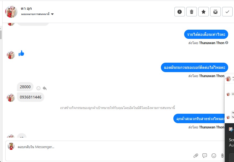Mark the conversation as spam using the exclamation icon

[179, 12]
